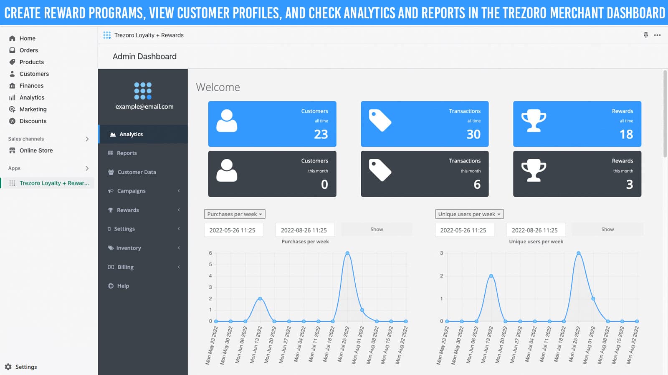668x375 pixels.
Task: Click the Billing money icon
Action: coord(111,267)
